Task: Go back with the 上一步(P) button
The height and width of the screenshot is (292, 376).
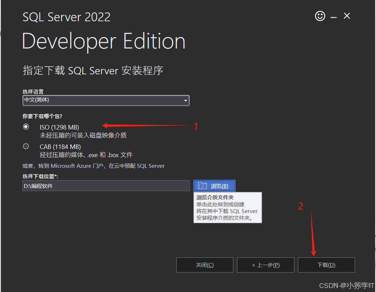Action: coord(266,265)
